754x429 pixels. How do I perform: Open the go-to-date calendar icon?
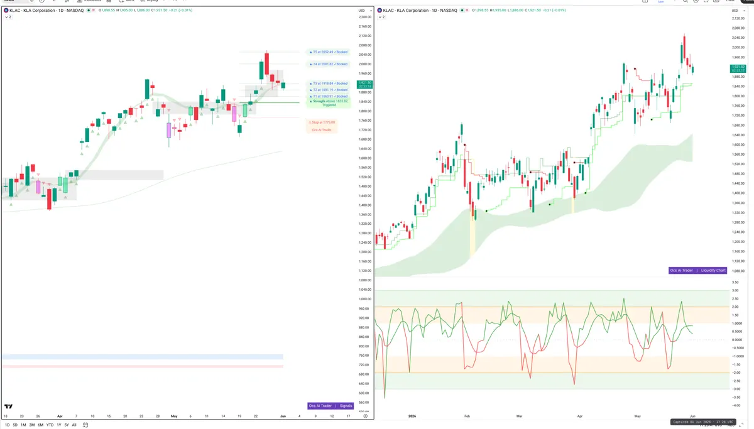click(85, 425)
